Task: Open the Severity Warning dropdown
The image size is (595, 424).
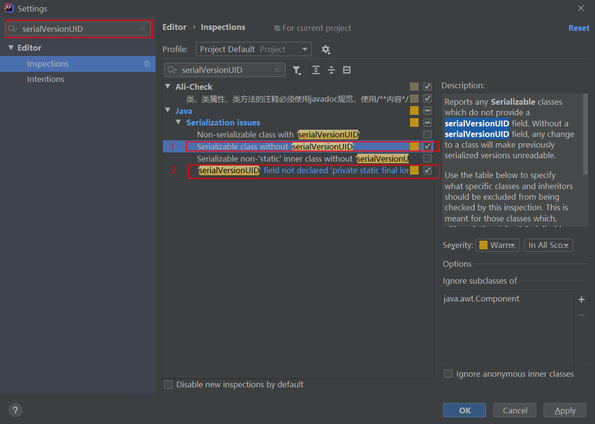Action: (x=497, y=245)
